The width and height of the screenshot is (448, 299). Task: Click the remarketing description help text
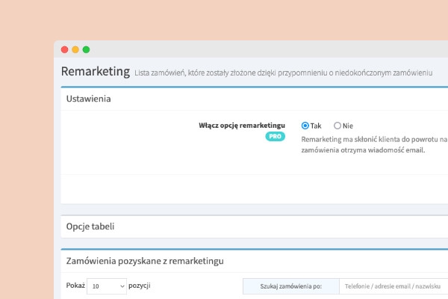point(373,144)
